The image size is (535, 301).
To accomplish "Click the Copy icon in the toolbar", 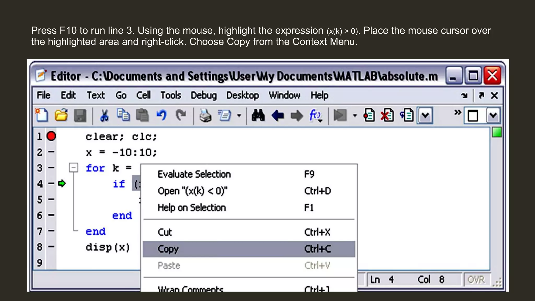I will [123, 115].
